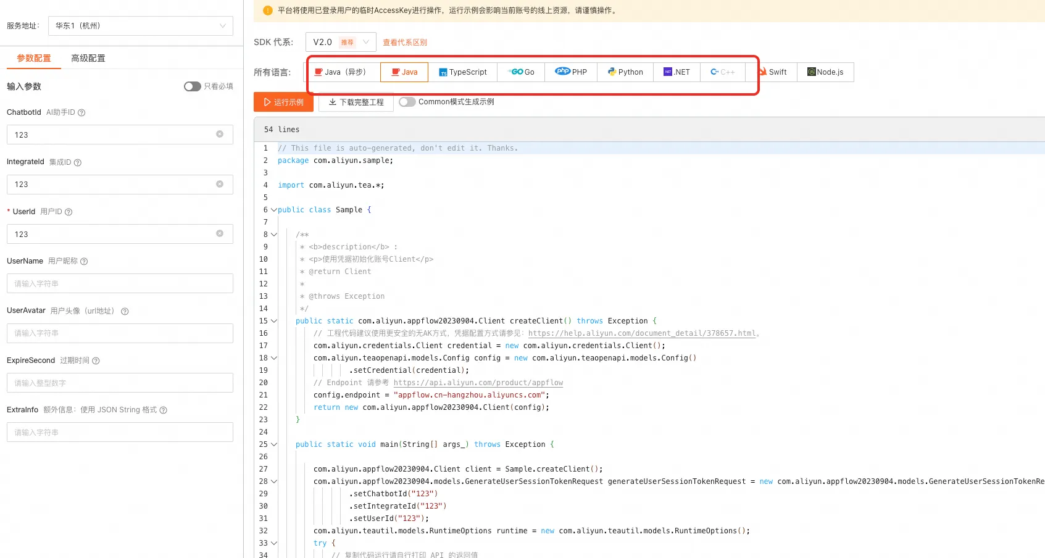Clear the ChatbotId field with its X icon

coord(220,134)
